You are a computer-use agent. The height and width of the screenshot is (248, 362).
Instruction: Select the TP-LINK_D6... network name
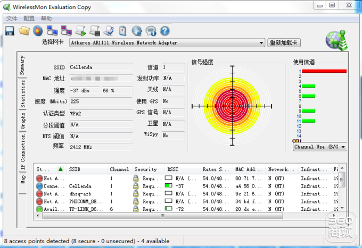(86, 209)
